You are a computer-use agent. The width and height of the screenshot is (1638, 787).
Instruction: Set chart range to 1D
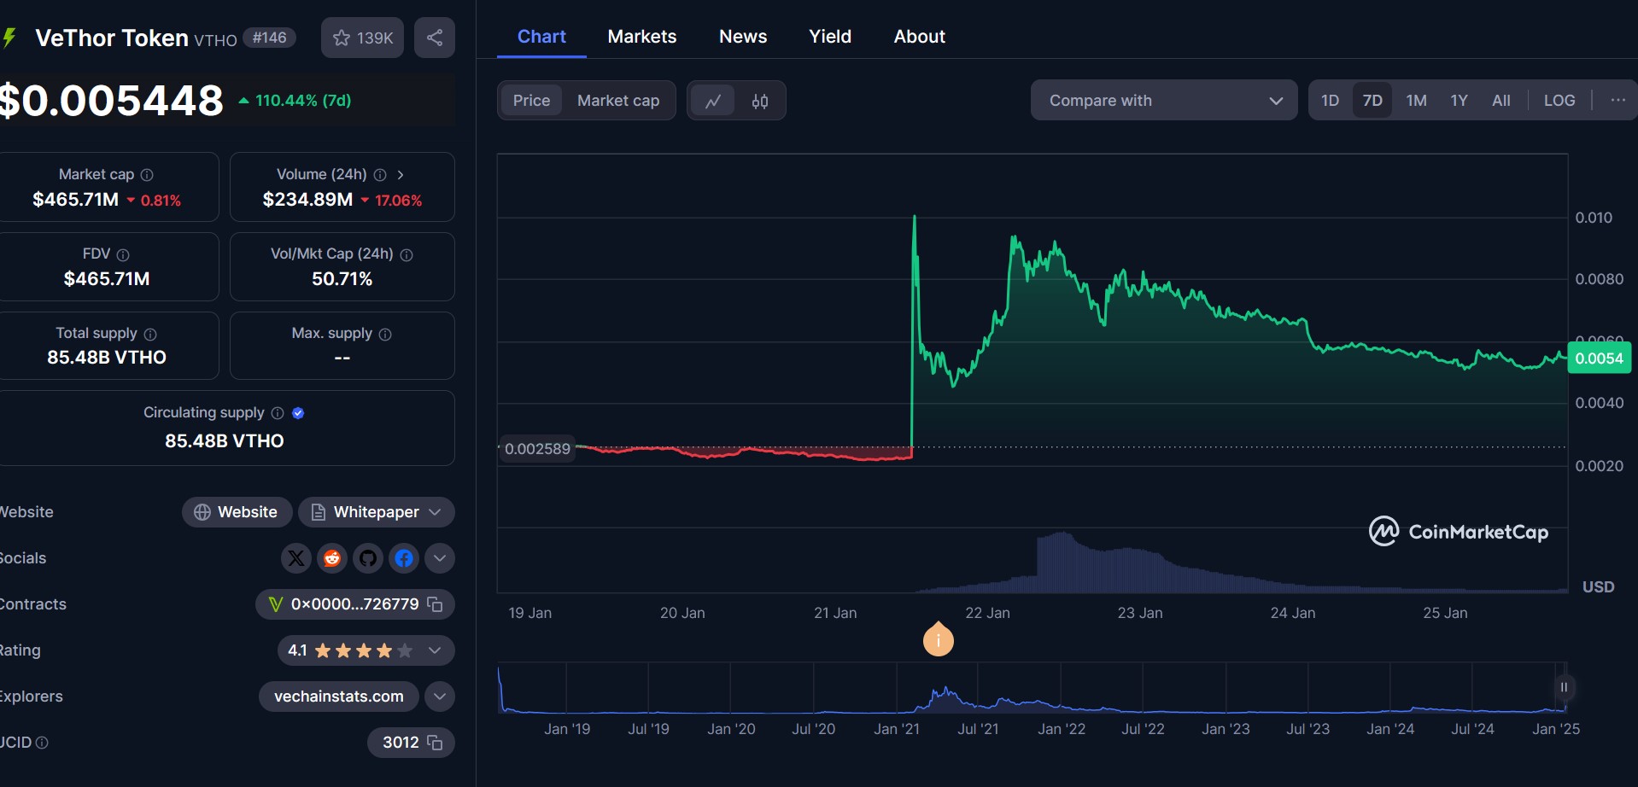click(x=1330, y=100)
